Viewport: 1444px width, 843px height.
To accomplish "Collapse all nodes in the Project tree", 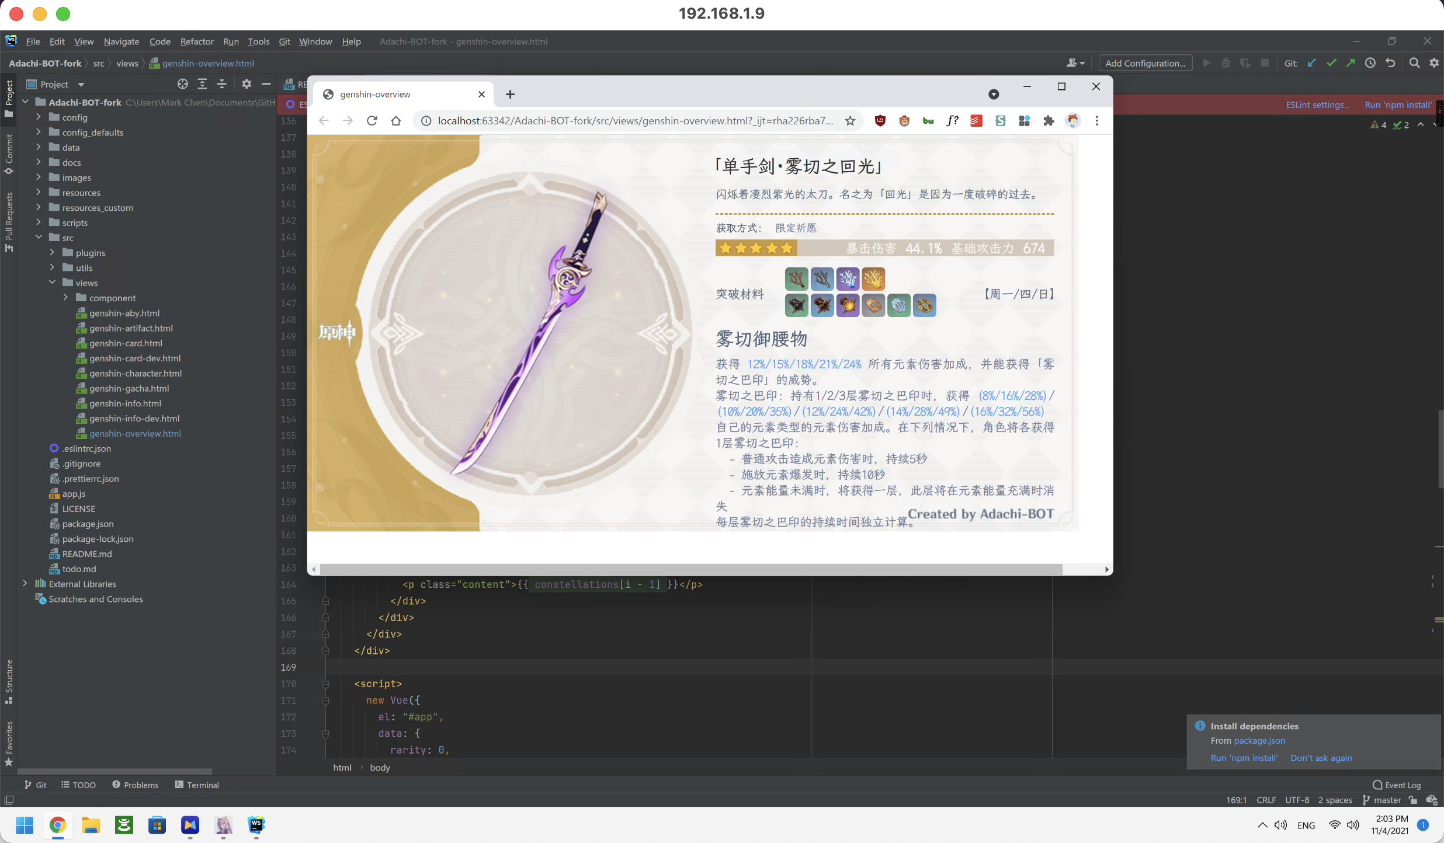I will pos(222,84).
